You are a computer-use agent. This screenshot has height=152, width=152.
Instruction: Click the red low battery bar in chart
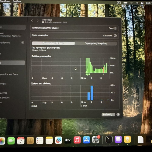103,70
